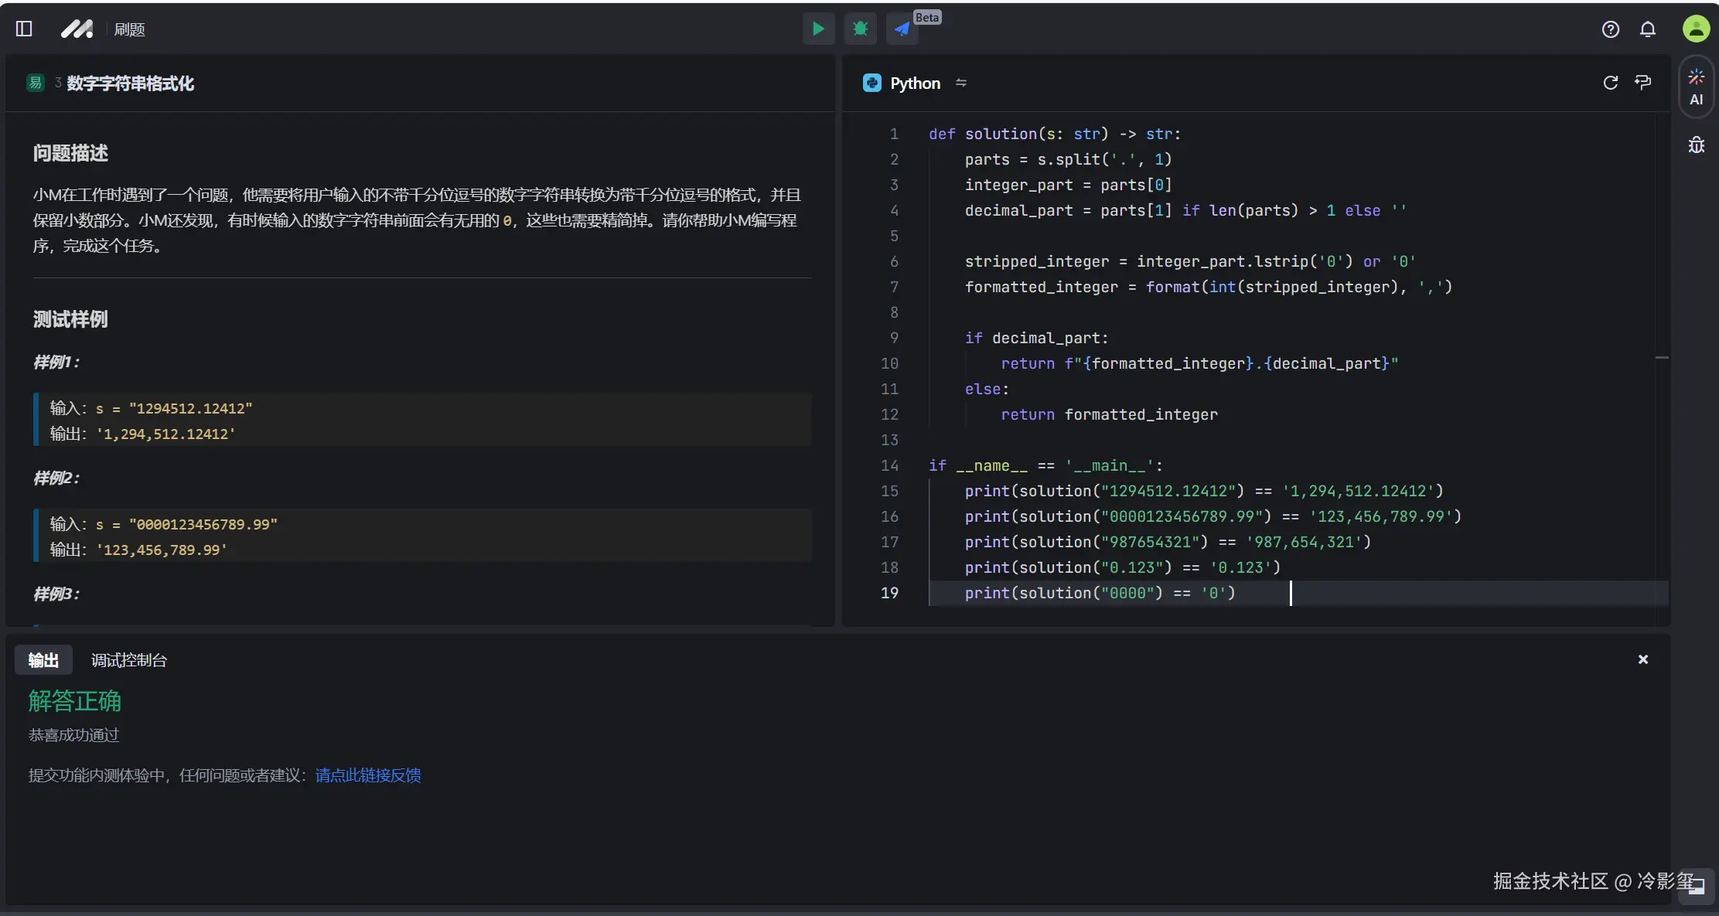Screen dimensions: 1719x916
Task: Click the MarsCode logo icon
Action: tap(77, 29)
